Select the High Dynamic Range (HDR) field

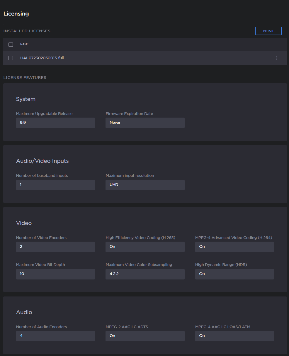tap(234, 274)
